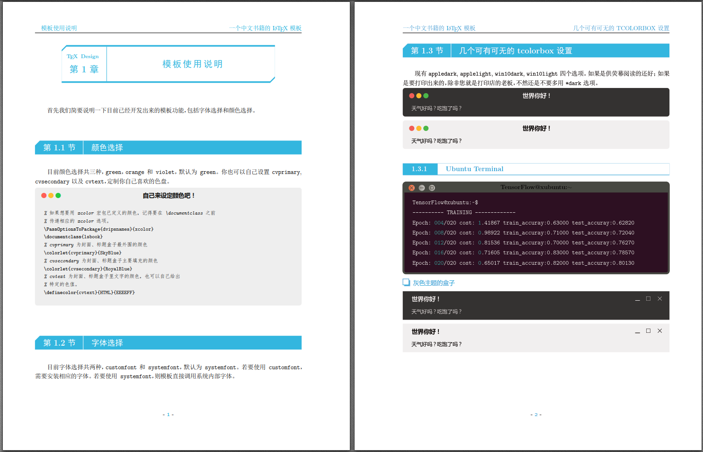
Task: Click the paragraph starting 首先我们简要说明
Action: [151, 110]
